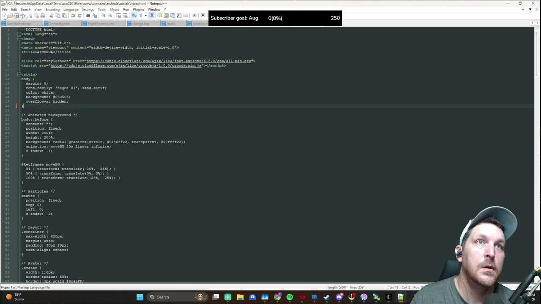This screenshot has height=304, width=541.
Task: Open the Plugins menu
Action: (138, 9)
